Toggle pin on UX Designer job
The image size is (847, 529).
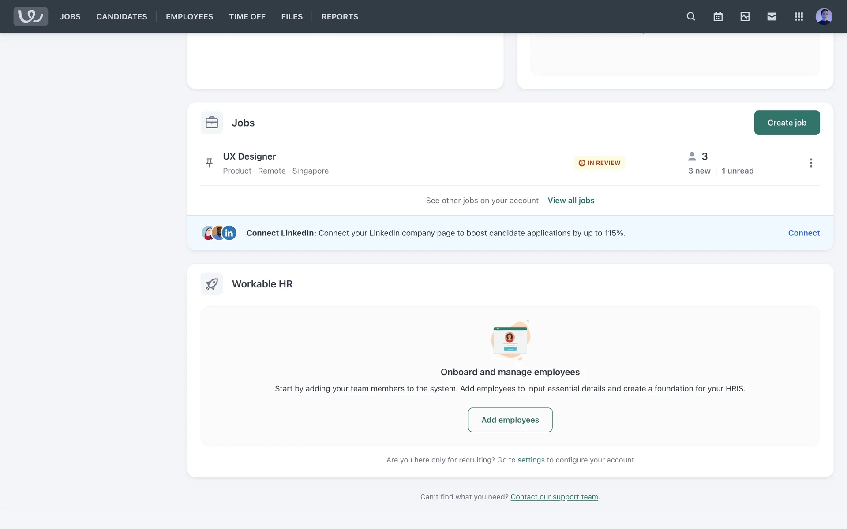[210, 163]
